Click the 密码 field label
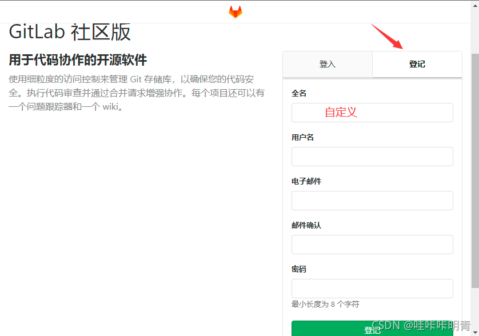Image resolution: width=479 pixels, height=336 pixels. coord(299,269)
